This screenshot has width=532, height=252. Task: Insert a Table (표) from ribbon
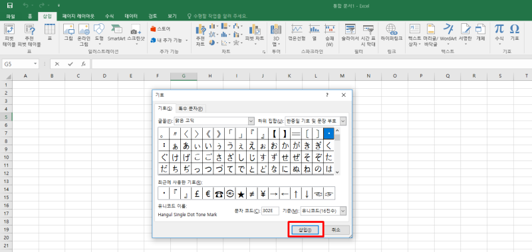coord(50,32)
